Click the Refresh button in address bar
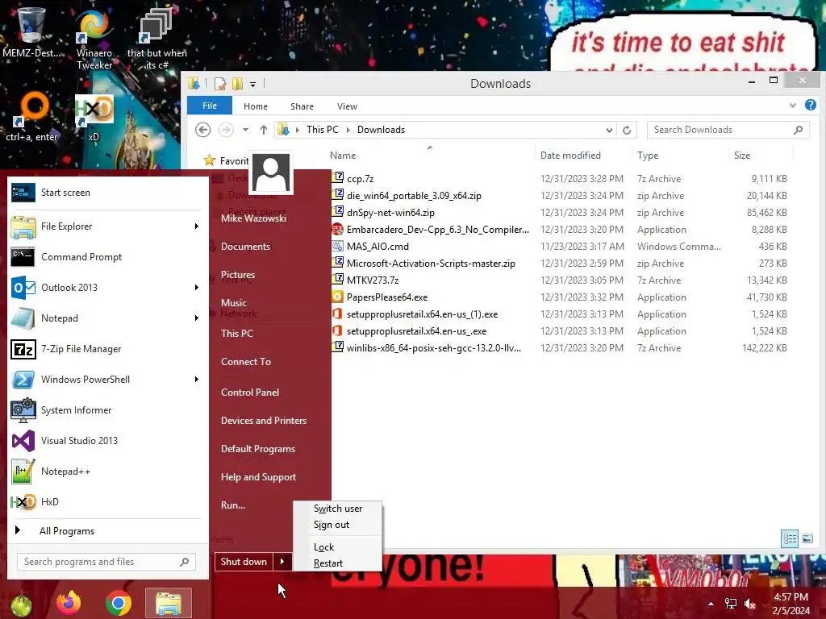Image resolution: width=826 pixels, height=619 pixels. pyautogui.click(x=626, y=130)
